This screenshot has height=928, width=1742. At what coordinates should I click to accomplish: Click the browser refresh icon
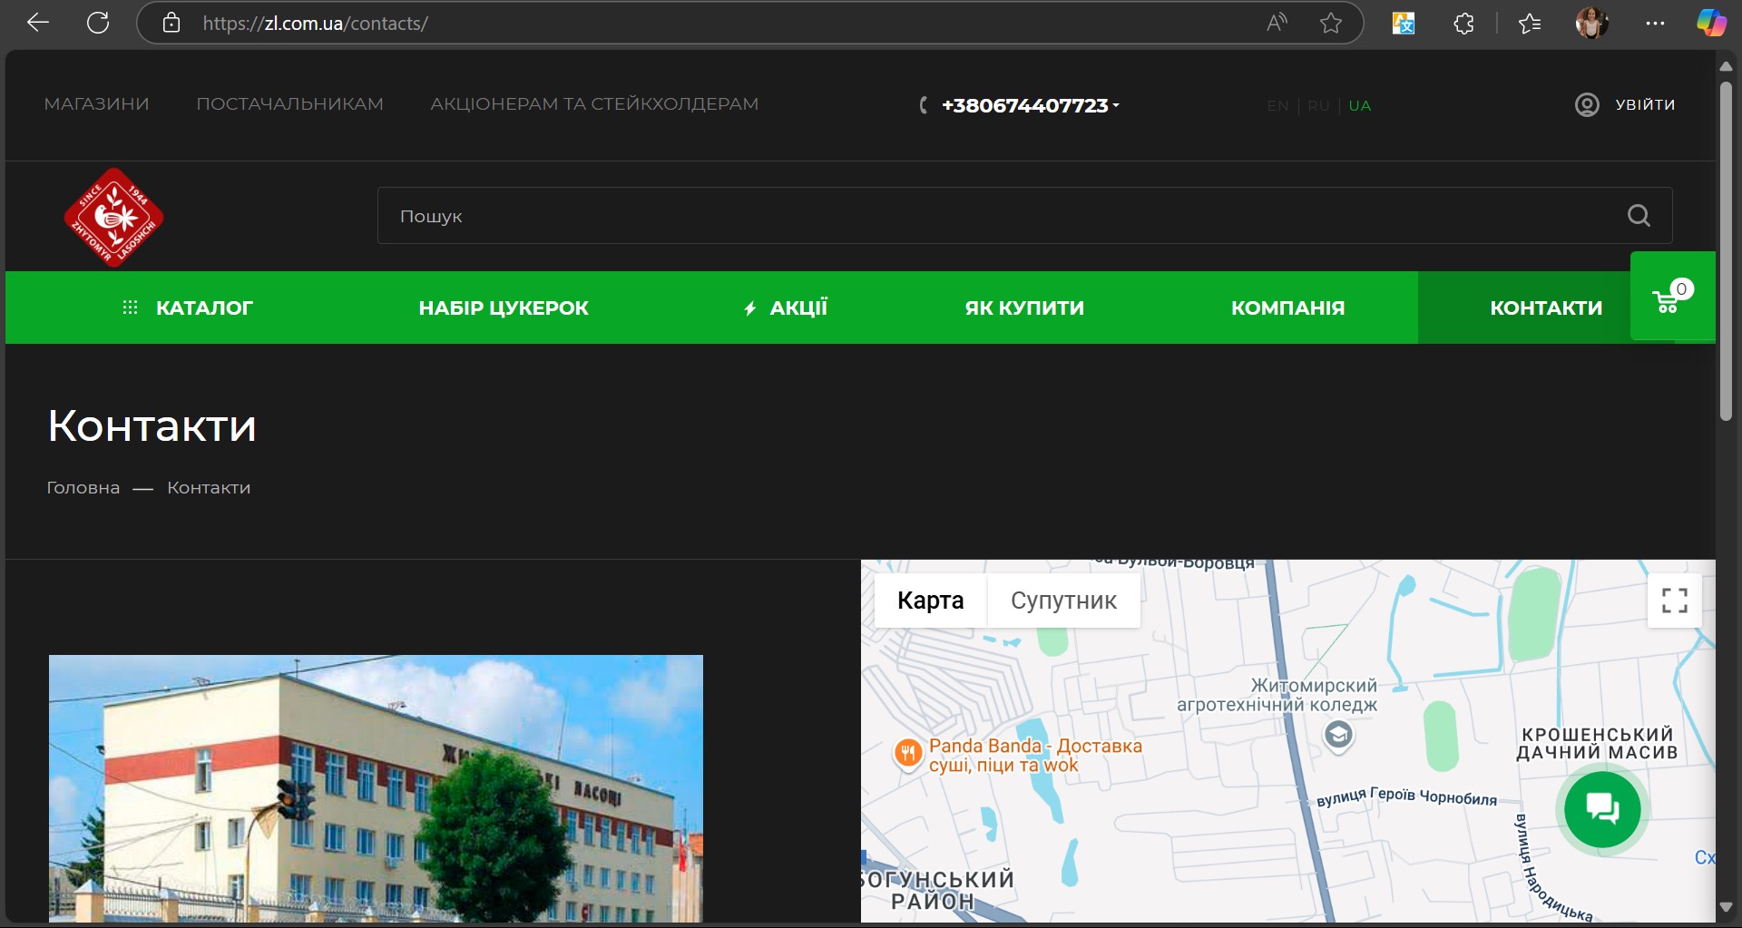point(98,24)
